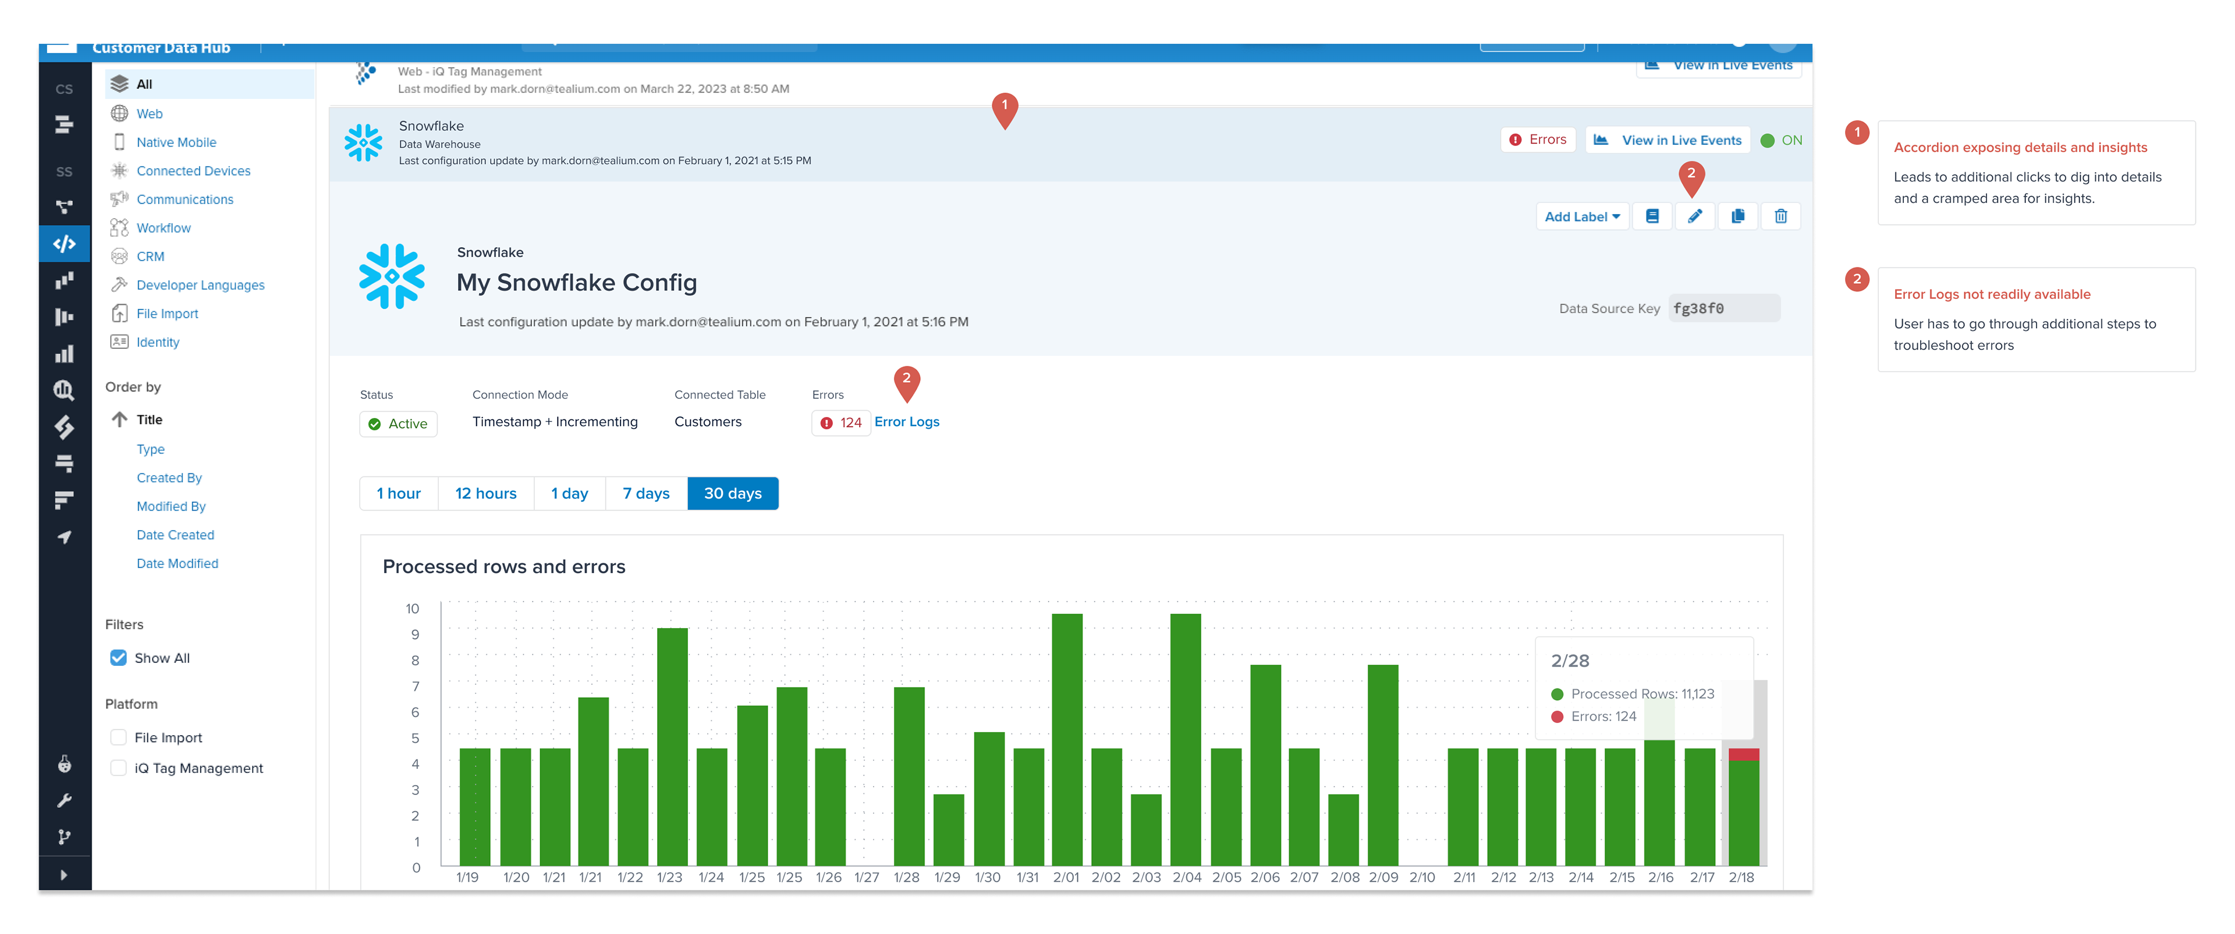Viewport: 2235px width, 934px height.
Task: Filter by Workflow category
Action: (164, 228)
